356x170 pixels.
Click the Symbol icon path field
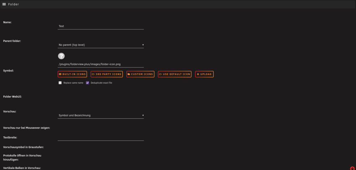(101, 64)
